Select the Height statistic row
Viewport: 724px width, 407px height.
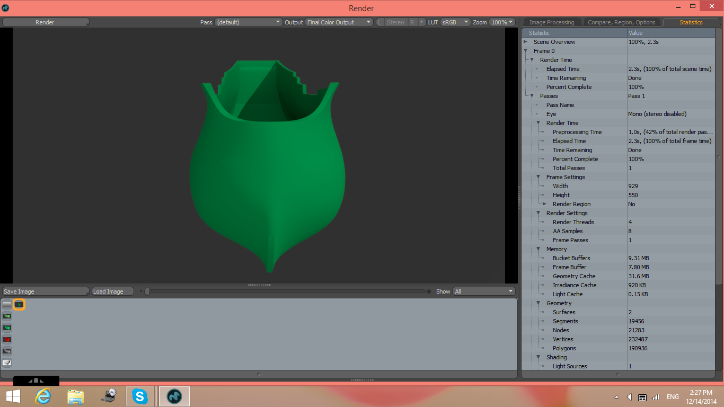click(618, 195)
